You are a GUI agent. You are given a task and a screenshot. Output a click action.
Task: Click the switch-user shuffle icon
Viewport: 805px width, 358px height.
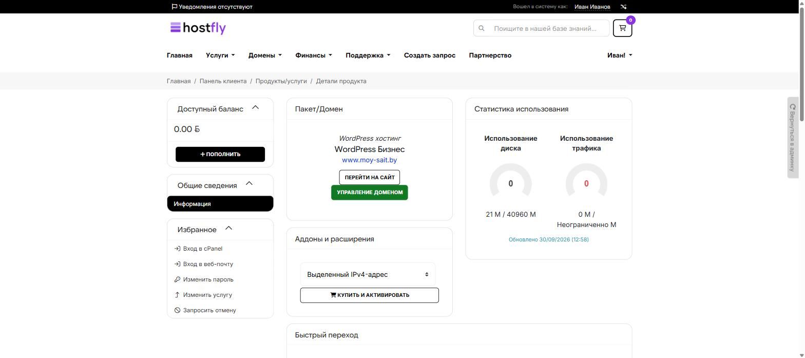(x=623, y=7)
